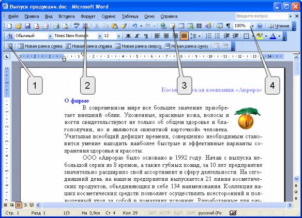Screen dimensions: 302x218
Task: Insert an Excel worksheet
Action: 190,26
